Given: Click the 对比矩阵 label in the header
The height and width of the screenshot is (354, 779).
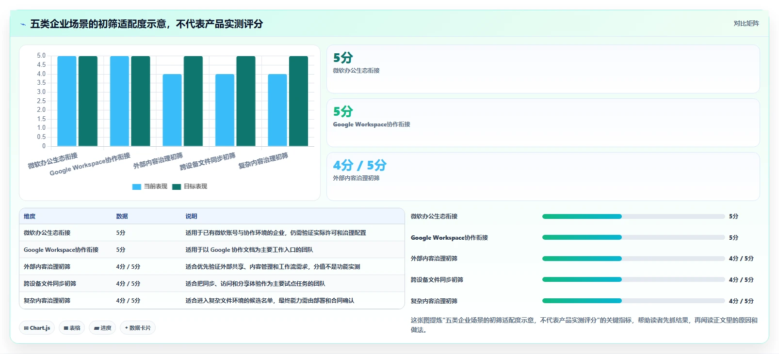Looking at the screenshot, I should 746,23.
